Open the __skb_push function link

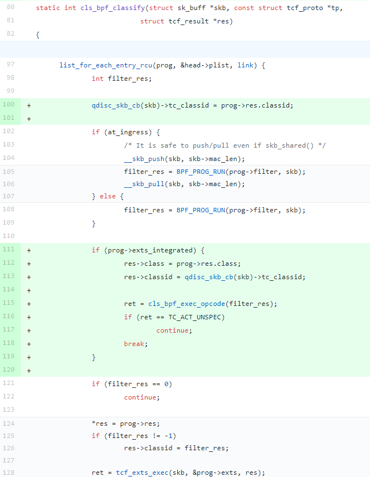click(x=143, y=158)
